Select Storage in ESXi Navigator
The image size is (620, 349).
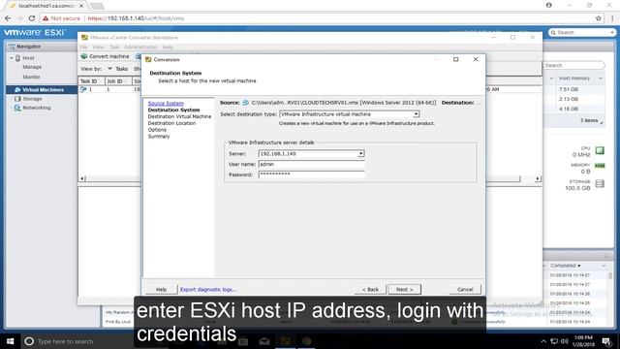(32, 99)
